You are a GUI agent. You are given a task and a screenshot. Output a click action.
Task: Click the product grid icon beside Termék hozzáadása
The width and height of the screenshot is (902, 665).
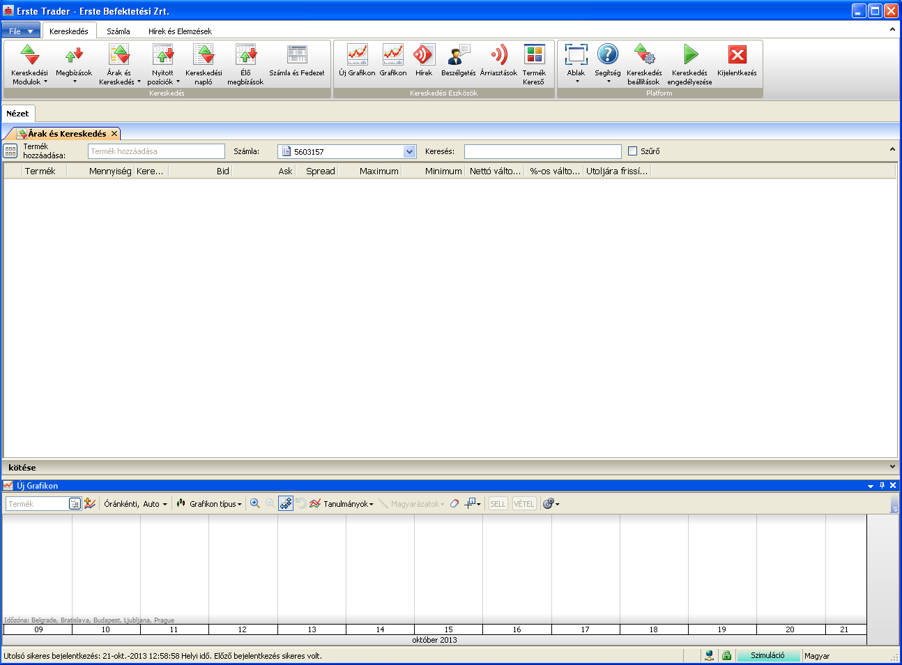click(10, 151)
